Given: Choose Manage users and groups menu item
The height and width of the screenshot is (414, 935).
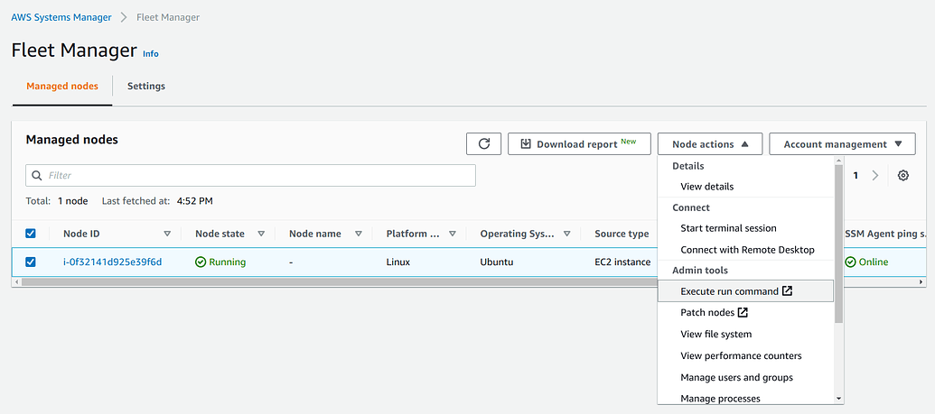Looking at the screenshot, I should pos(745,377).
